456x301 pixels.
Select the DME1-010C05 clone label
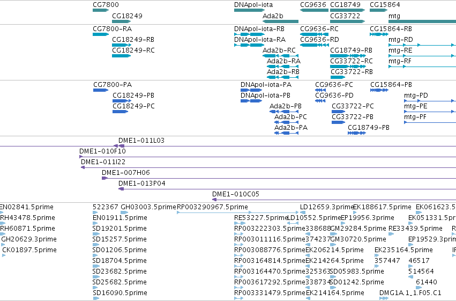(x=236, y=194)
